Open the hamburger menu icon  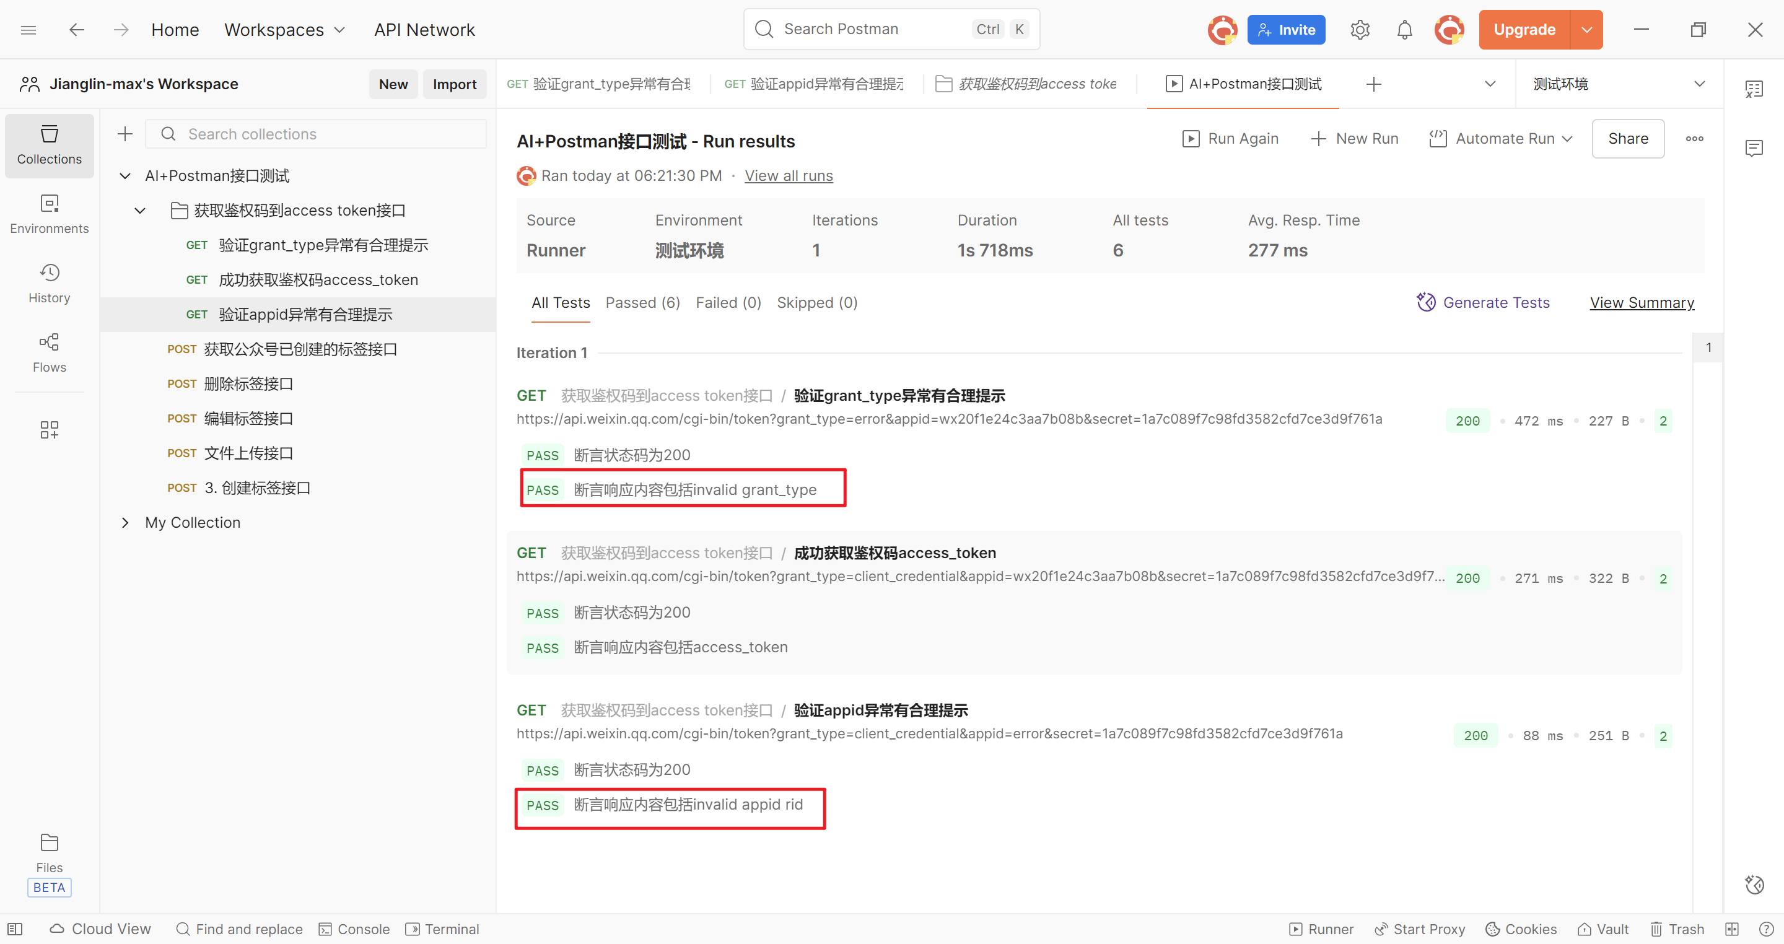click(x=28, y=30)
